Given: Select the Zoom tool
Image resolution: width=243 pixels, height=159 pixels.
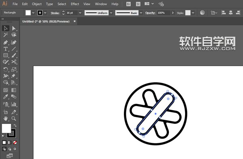Looking at the screenshot, I should click(x=14, y=119).
